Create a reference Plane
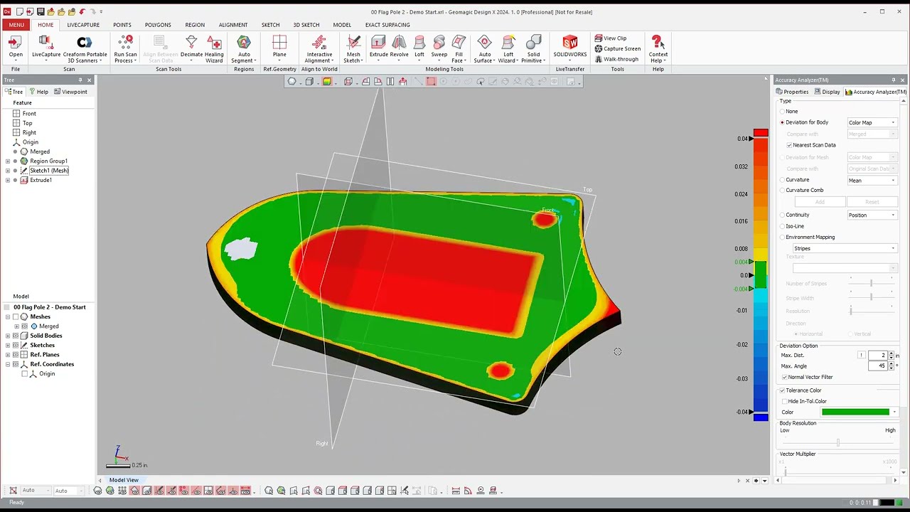 pos(279,48)
